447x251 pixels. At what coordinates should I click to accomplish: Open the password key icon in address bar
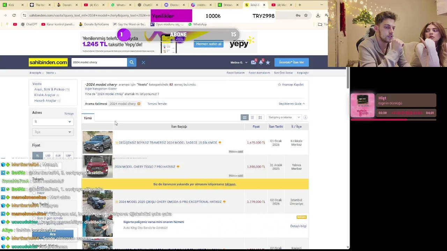pos(298,15)
